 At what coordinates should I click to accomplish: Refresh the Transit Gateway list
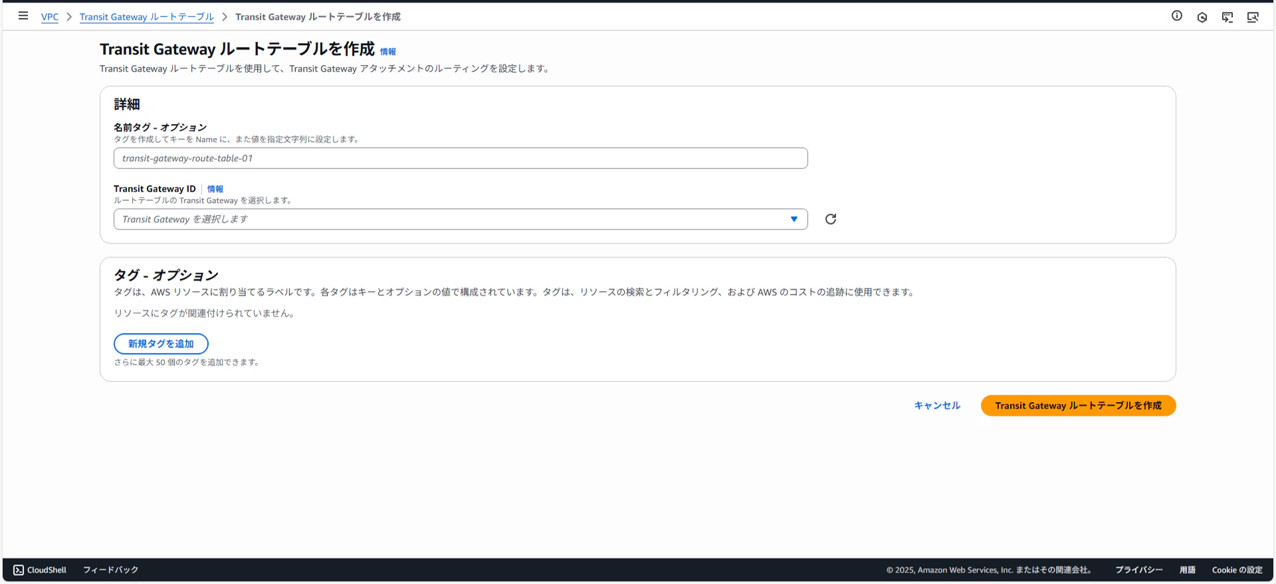[x=831, y=219]
